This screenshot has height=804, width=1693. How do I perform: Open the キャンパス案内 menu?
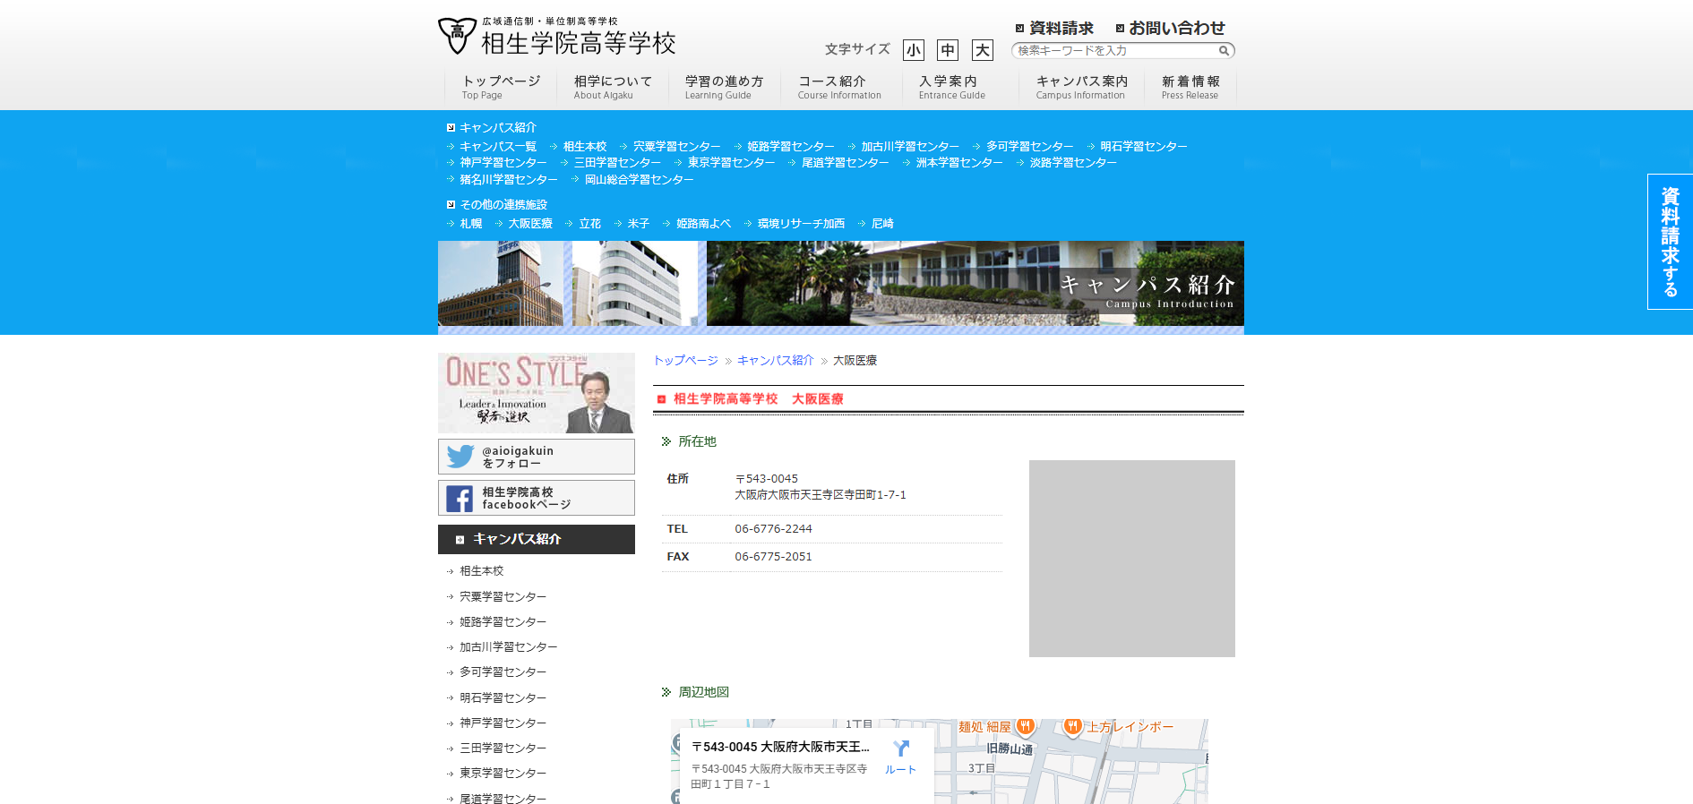click(1081, 87)
